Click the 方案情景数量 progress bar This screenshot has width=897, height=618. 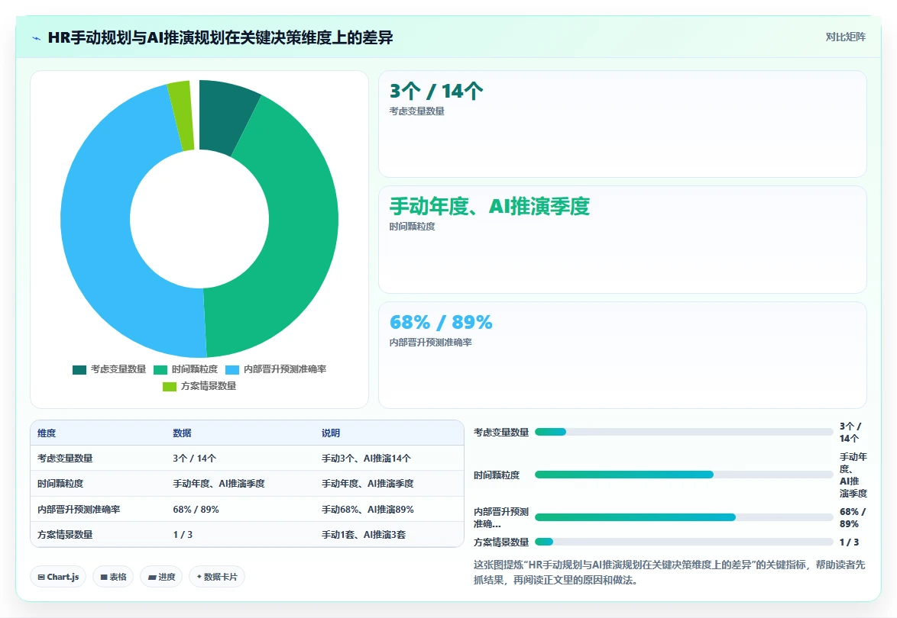click(x=684, y=542)
